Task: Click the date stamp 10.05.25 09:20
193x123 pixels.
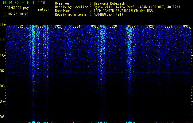Action: 16,14
